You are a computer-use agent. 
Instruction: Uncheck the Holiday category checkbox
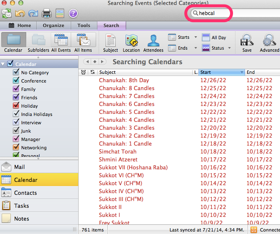pyautogui.click(x=16, y=106)
